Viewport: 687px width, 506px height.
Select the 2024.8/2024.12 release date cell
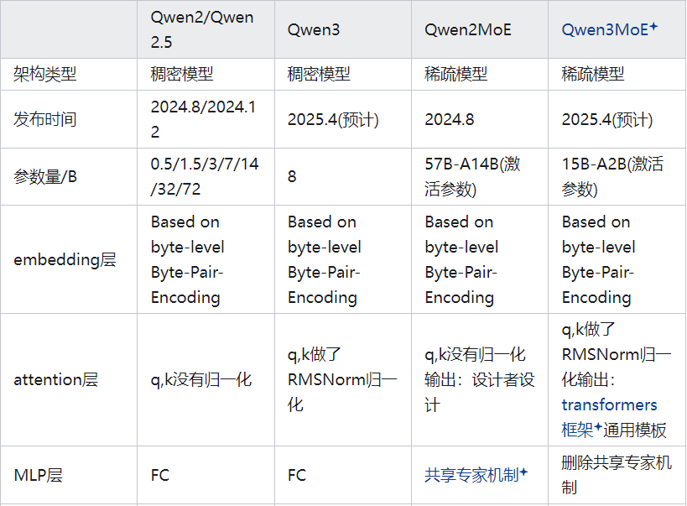pos(206,119)
